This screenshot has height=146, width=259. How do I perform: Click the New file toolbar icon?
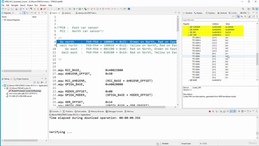tap(3, 9)
